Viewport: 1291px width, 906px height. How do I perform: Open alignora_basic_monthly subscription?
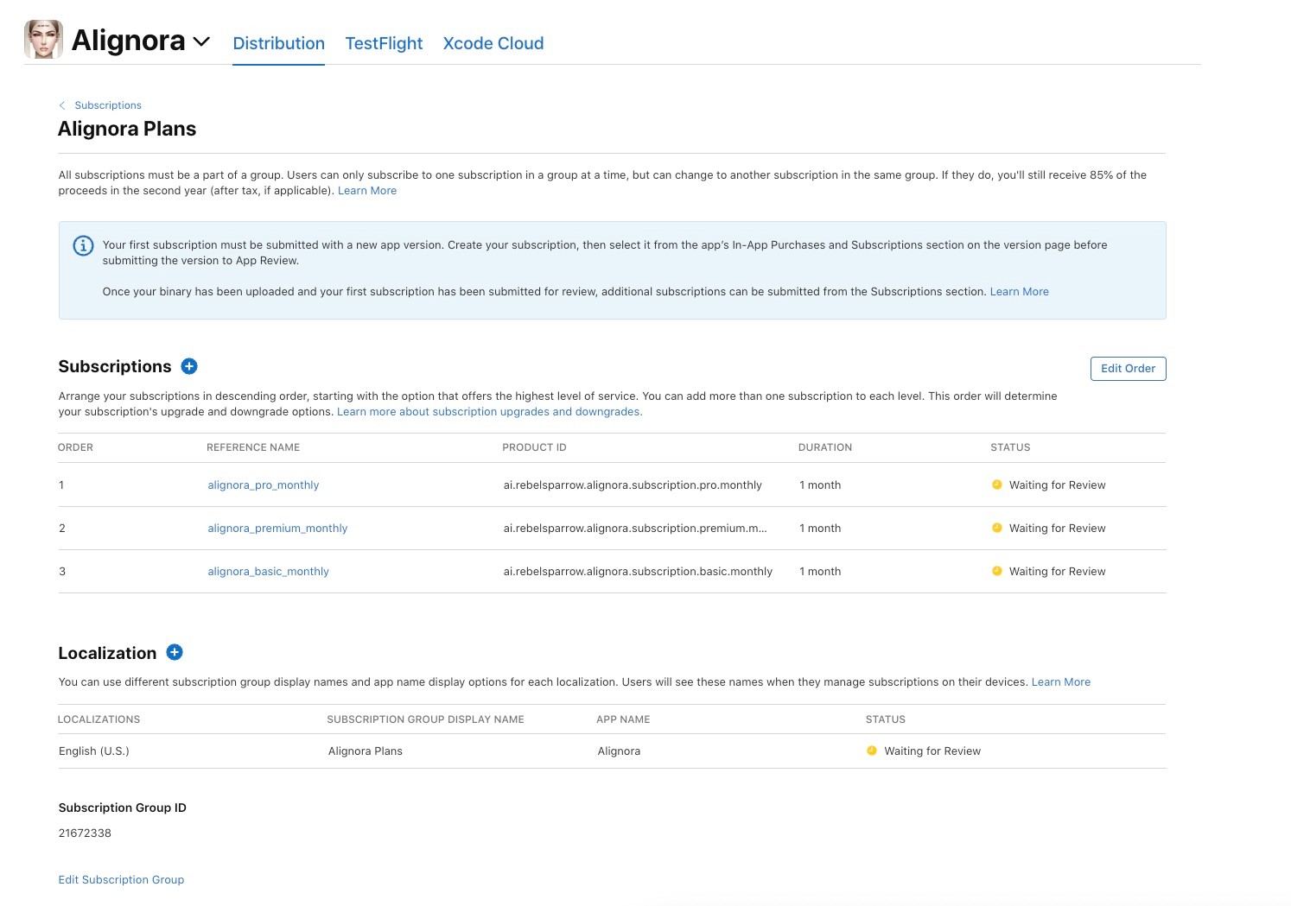click(x=268, y=572)
